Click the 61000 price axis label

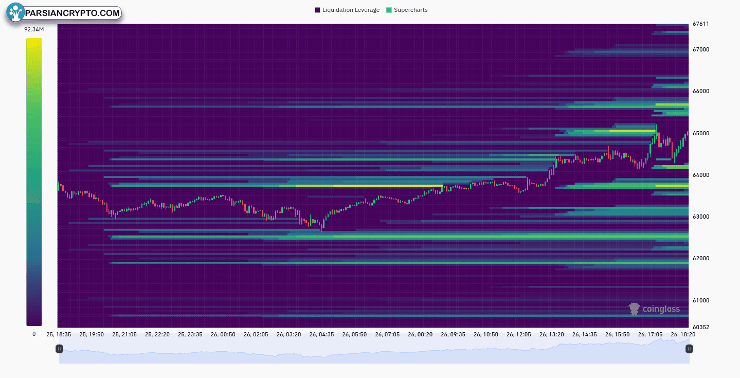(700, 300)
